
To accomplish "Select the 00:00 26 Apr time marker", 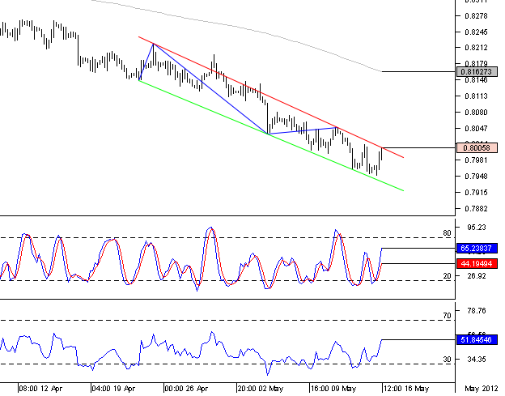I will pyautogui.click(x=186, y=389).
